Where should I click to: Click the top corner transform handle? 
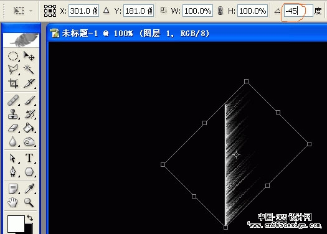246,81
